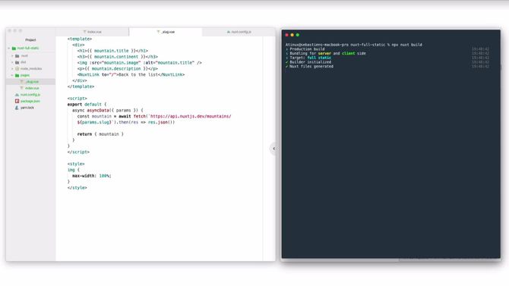Click the yarn.lock file icon

(17, 108)
